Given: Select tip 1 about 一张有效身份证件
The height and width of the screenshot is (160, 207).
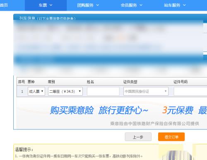Looking at the screenshot, I should coord(79,156).
